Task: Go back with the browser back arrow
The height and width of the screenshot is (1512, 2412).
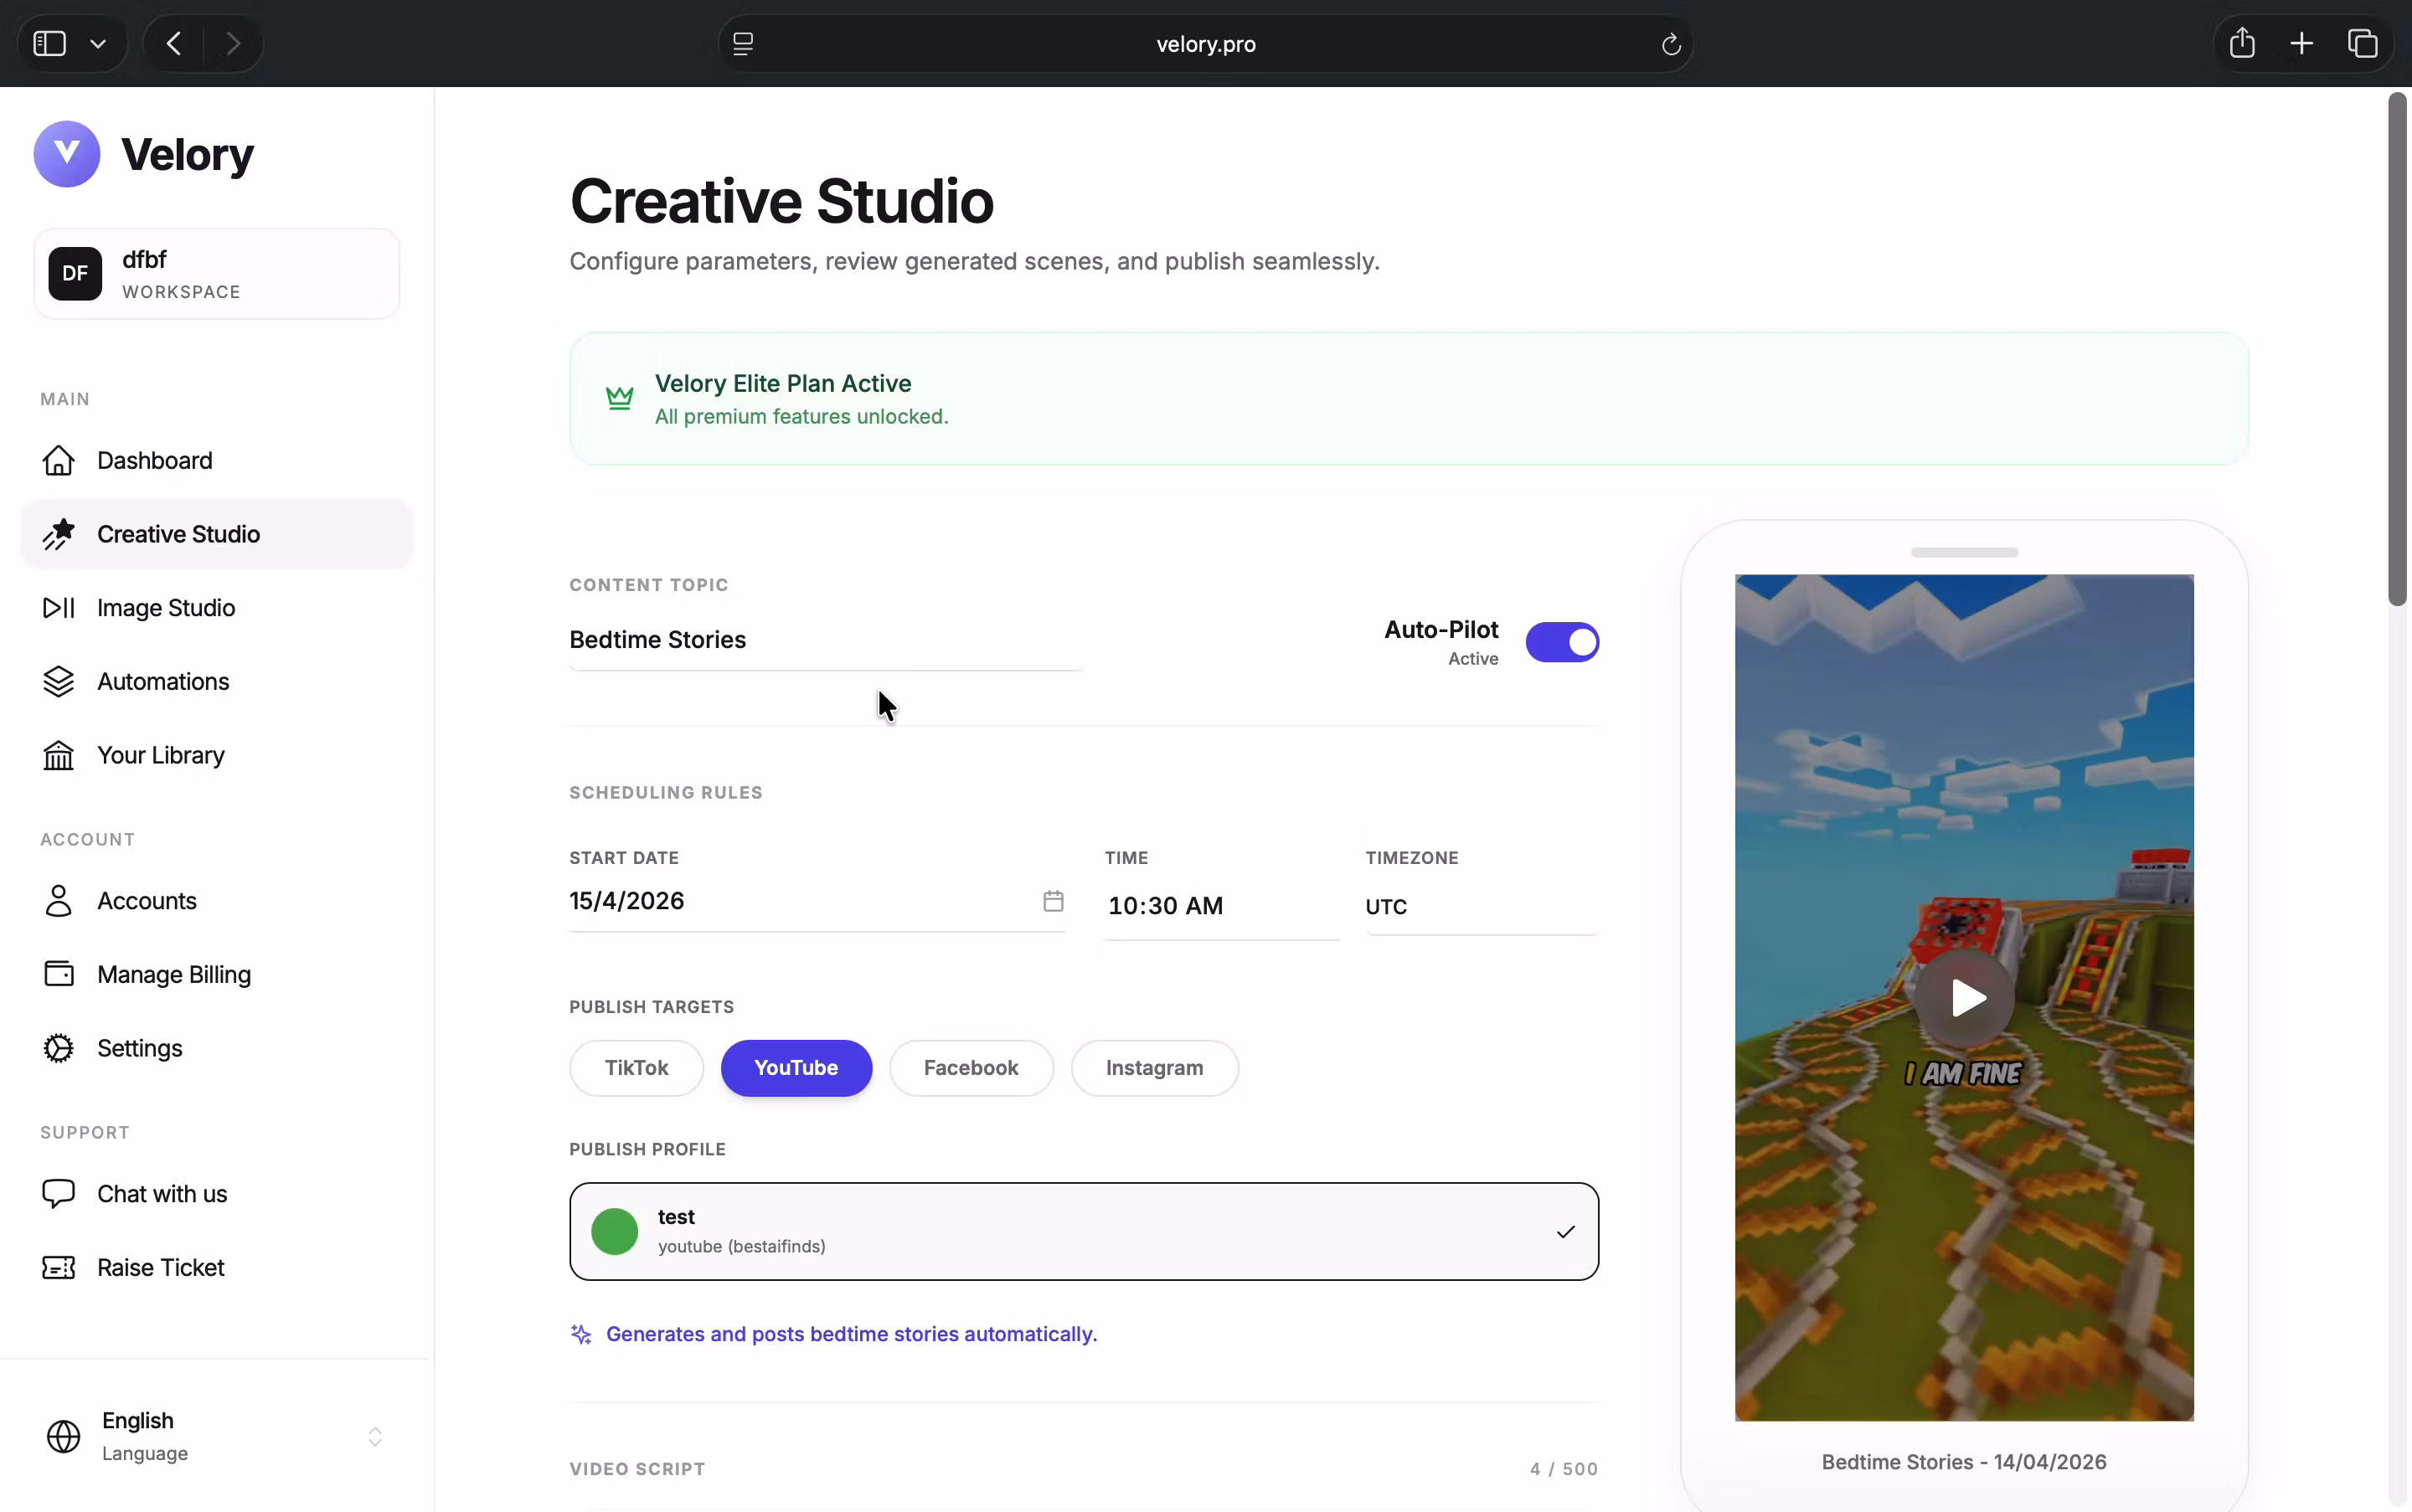Action: coord(174,44)
